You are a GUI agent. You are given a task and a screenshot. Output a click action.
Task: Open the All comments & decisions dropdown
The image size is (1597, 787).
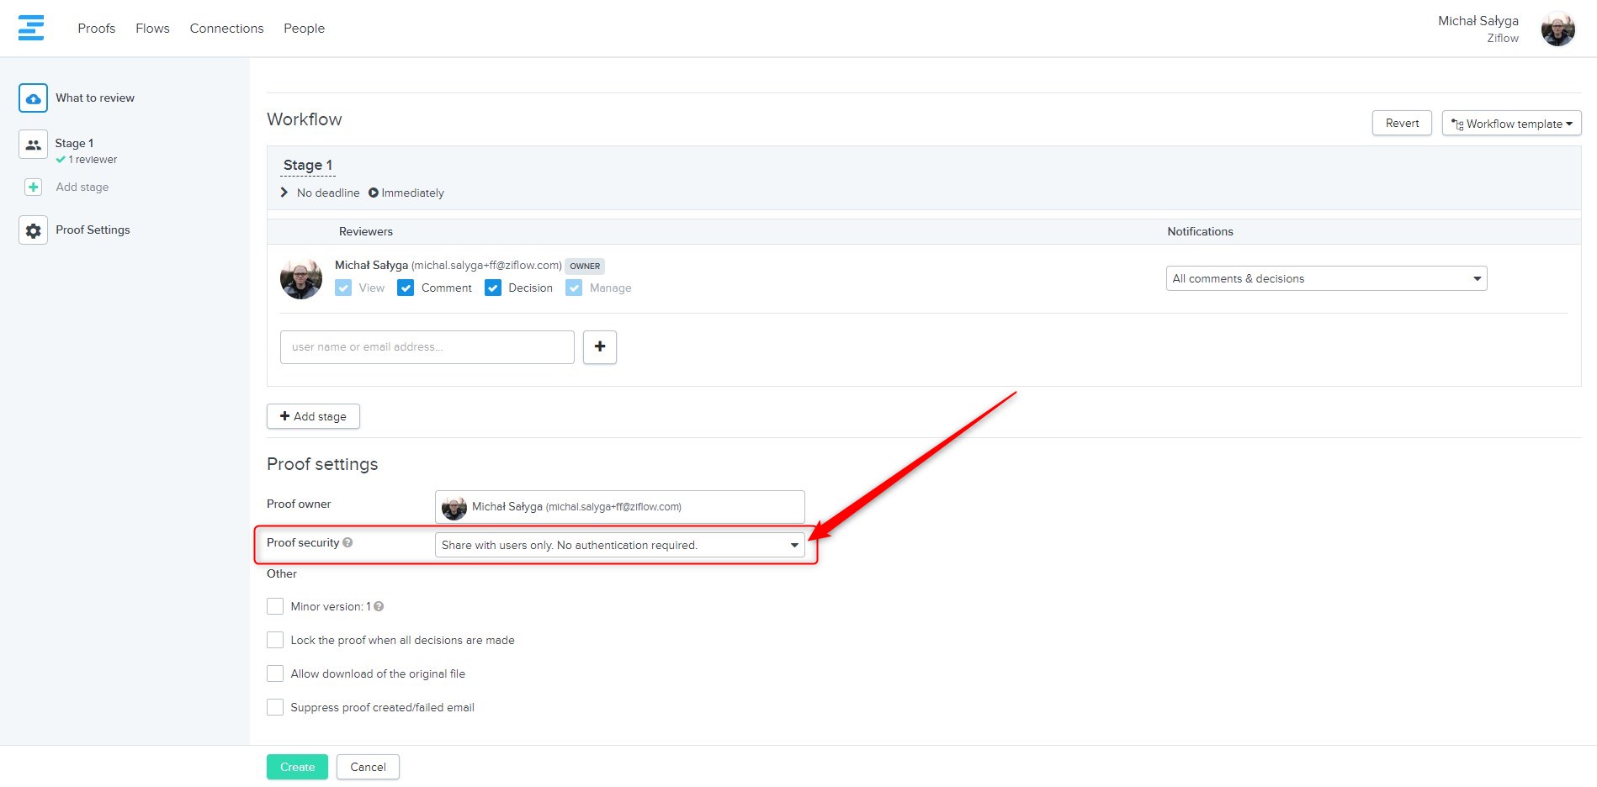pos(1325,279)
